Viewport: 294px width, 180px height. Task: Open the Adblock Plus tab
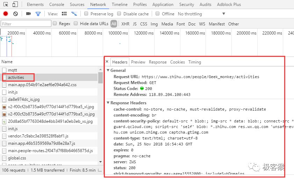pos(229,5)
